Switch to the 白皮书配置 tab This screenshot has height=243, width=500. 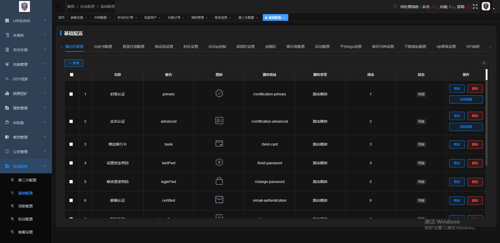(x=103, y=47)
